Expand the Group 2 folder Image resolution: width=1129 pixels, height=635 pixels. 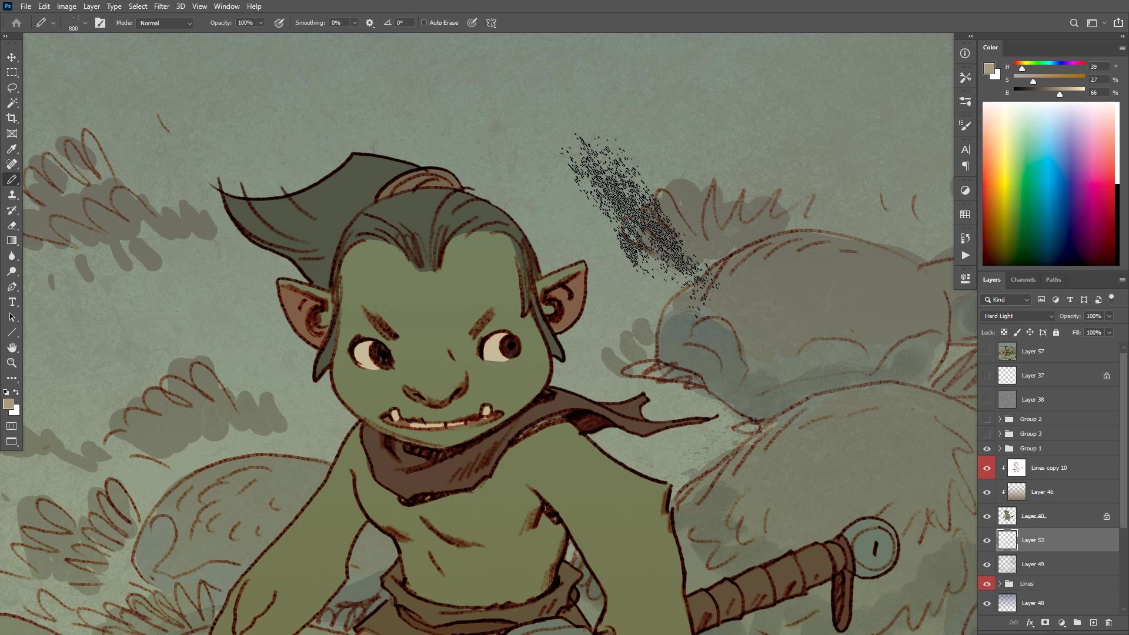tap(1000, 419)
